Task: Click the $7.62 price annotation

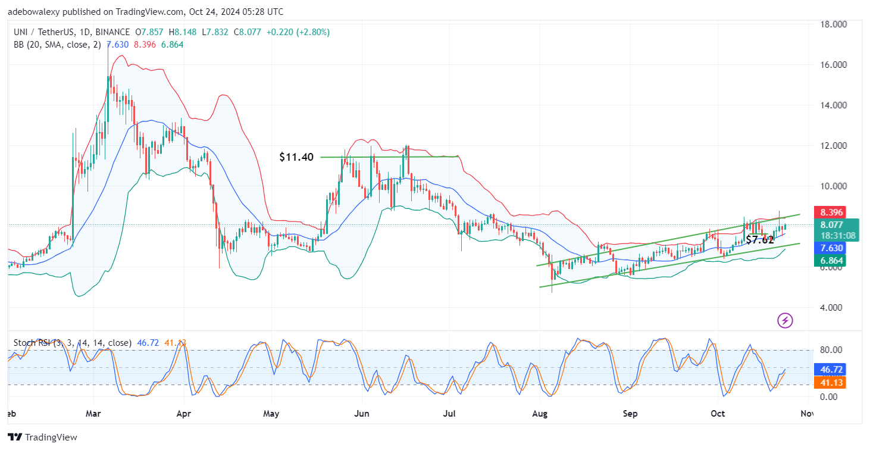Action: [760, 240]
